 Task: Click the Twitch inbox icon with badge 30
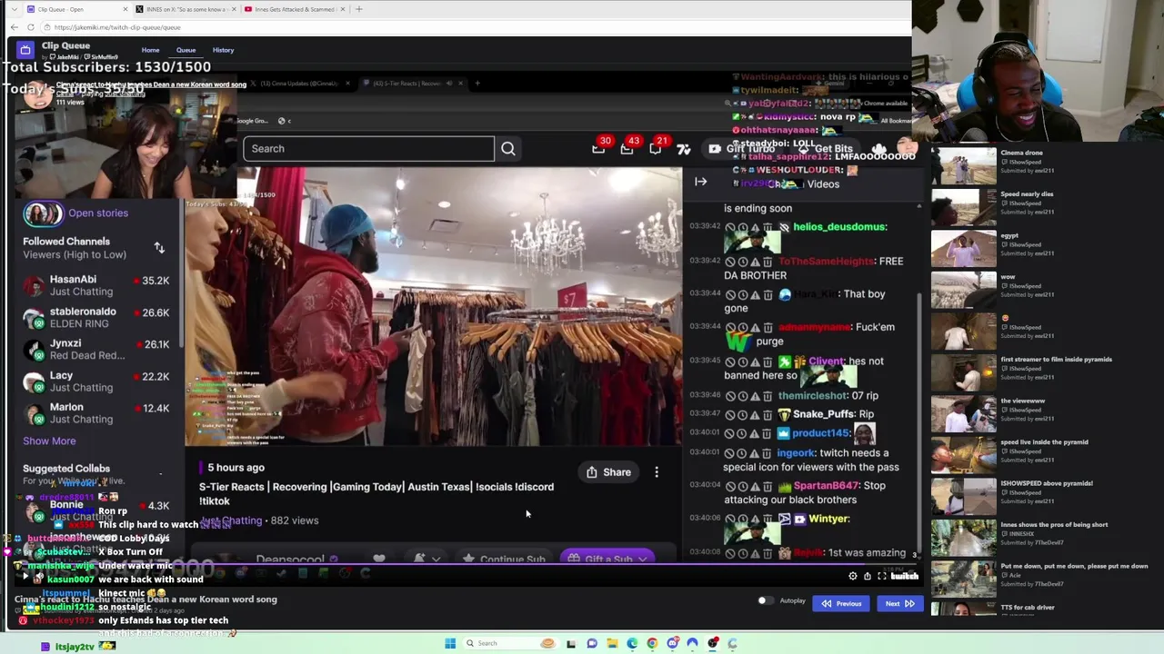click(x=598, y=149)
